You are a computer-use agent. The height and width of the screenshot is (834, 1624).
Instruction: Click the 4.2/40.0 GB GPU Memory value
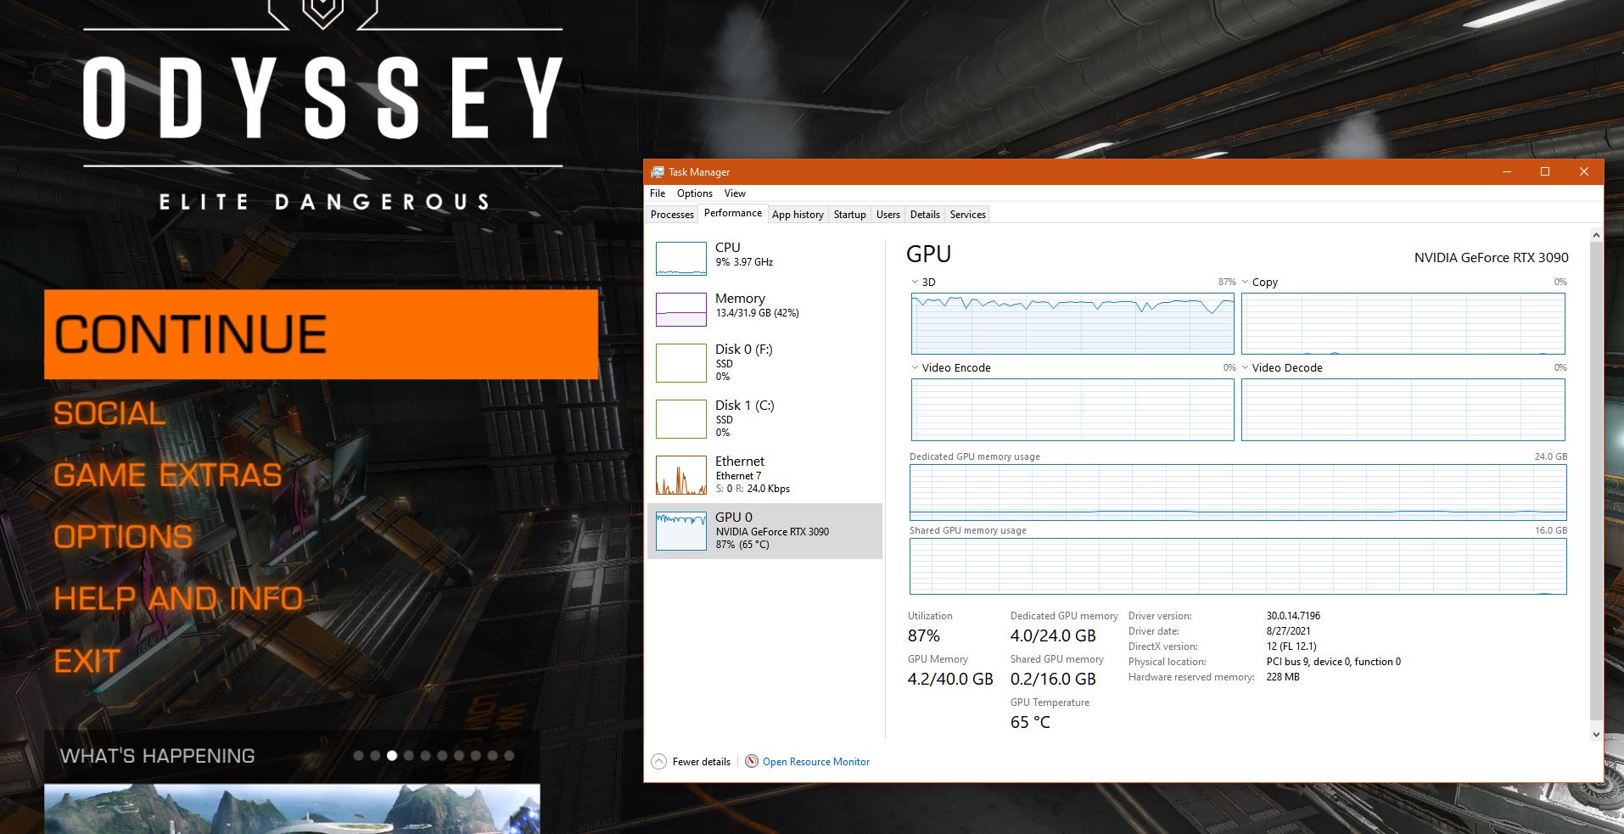point(950,679)
